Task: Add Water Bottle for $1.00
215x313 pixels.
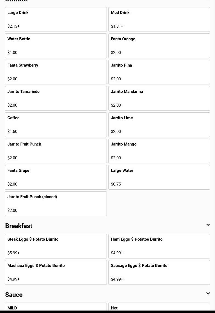Action: [56, 46]
